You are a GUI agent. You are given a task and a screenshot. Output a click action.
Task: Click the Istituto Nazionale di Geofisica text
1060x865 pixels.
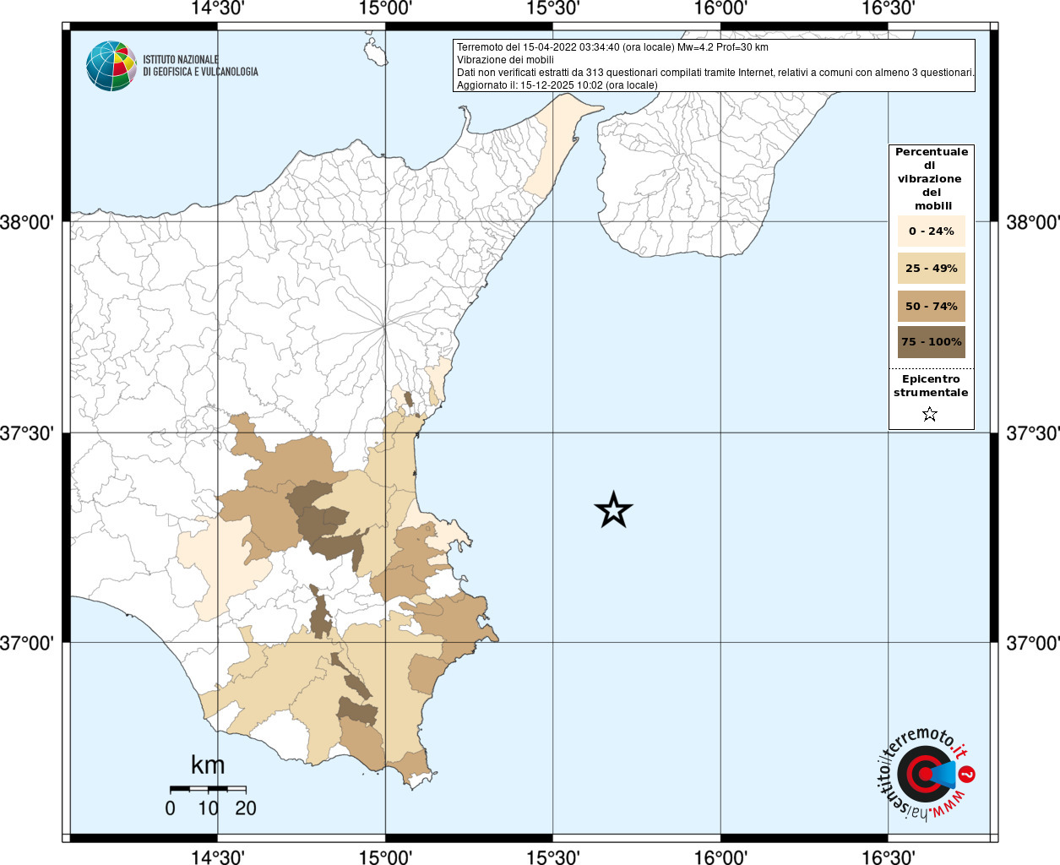tap(200, 66)
